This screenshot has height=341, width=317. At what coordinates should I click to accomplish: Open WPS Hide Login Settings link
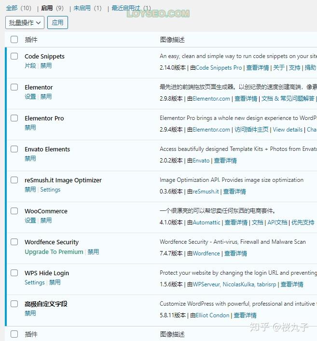pyautogui.click(x=35, y=282)
